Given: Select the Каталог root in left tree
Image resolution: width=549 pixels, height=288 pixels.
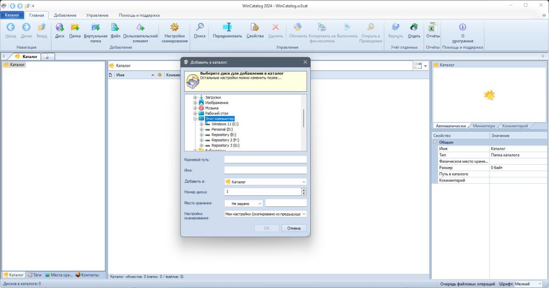Looking at the screenshot, I should point(14,65).
